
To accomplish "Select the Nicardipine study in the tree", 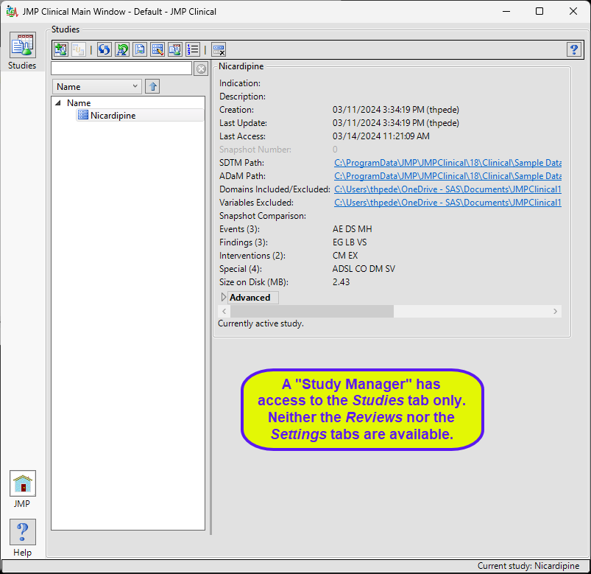I will tap(113, 116).
